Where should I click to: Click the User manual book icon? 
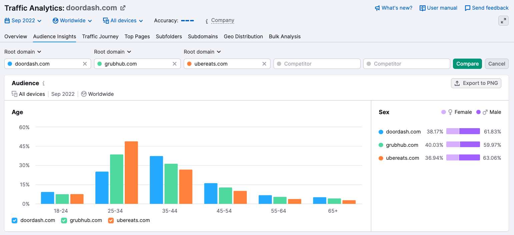coord(422,8)
